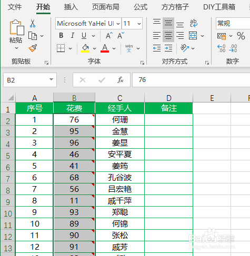Viewport: 250px width, 256px height.
Task: Toggle Italic formatting
Action: click(x=73, y=36)
